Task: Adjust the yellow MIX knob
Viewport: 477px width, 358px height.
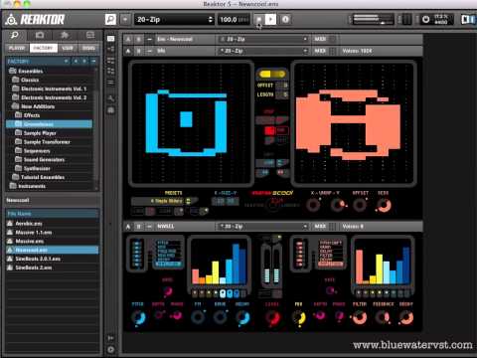Action: pyautogui.click(x=299, y=318)
